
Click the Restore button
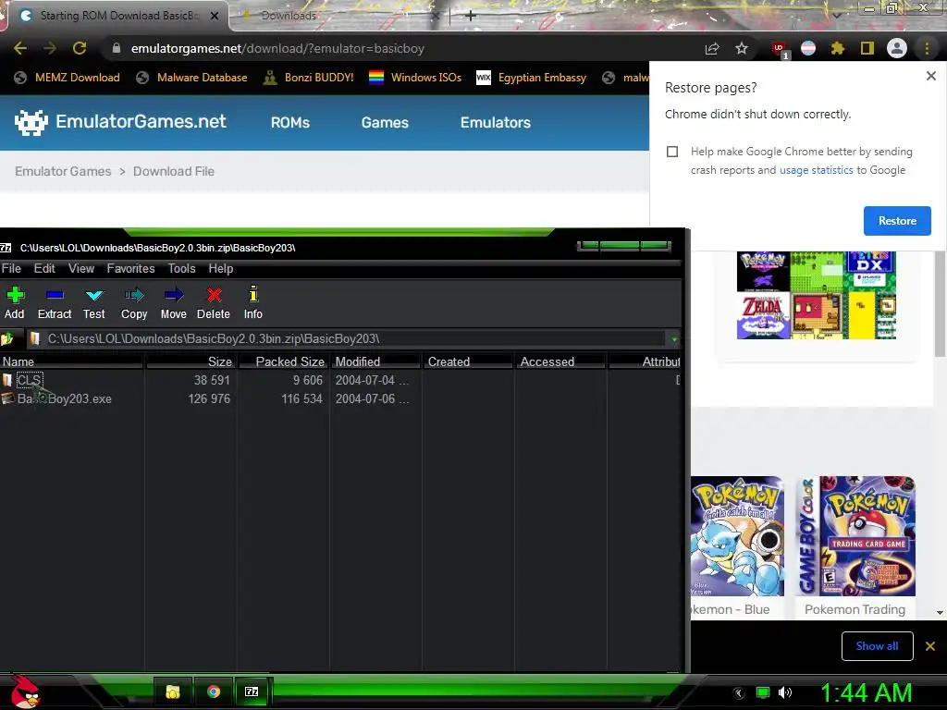[897, 221]
